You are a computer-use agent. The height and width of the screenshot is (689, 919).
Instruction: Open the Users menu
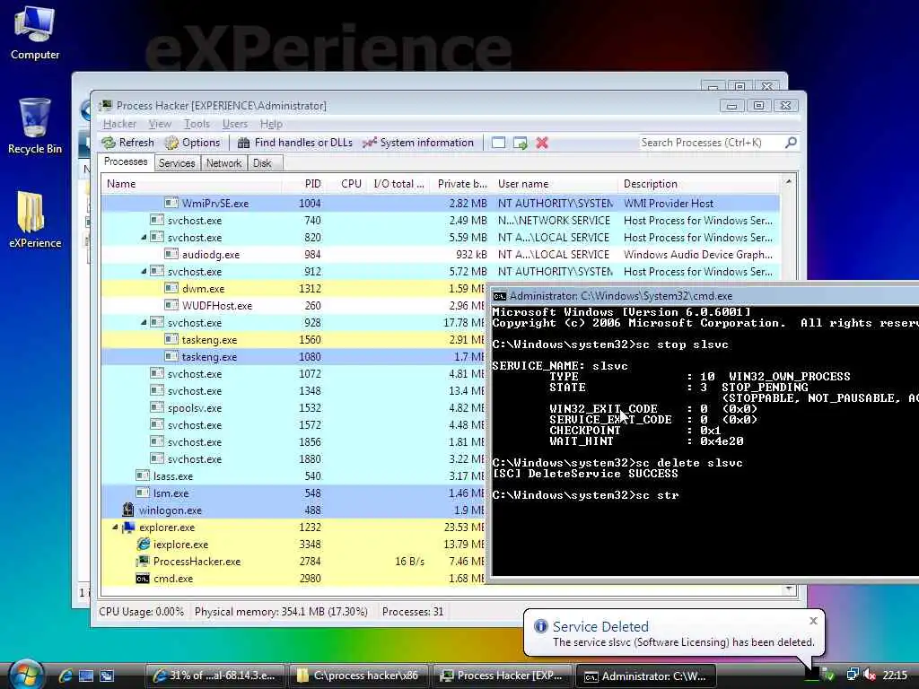[234, 124]
